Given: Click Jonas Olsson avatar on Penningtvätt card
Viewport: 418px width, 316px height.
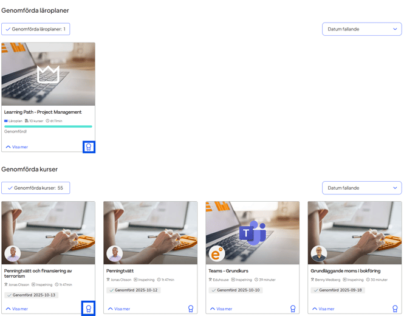Looking at the screenshot, I should coord(115,253).
